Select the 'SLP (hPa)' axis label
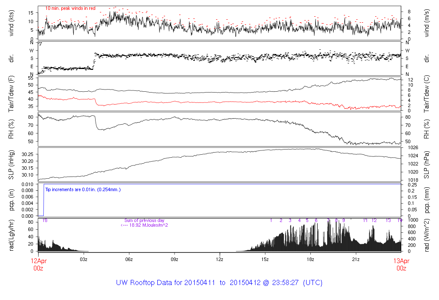The width and height of the screenshot is (439, 300). point(427,165)
